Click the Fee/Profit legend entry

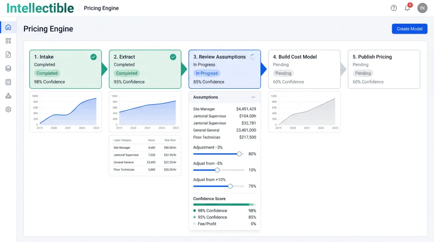[x=225, y=224]
